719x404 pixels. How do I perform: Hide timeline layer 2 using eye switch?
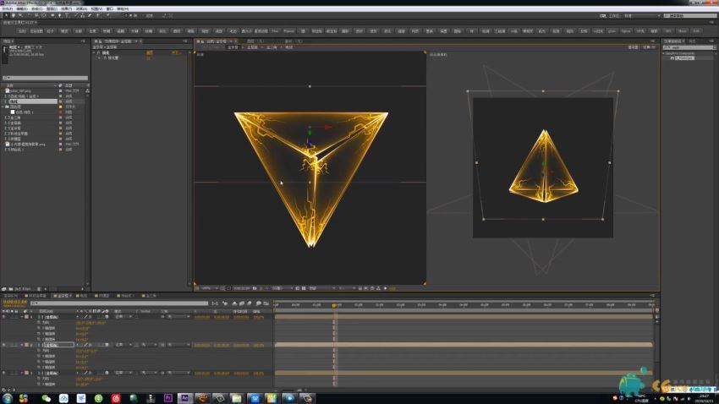[x=4, y=345]
